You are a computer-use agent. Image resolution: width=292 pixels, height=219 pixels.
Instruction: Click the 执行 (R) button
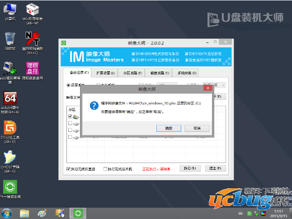[190, 168]
